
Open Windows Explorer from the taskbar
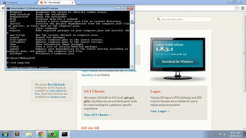tap(29, 134)
